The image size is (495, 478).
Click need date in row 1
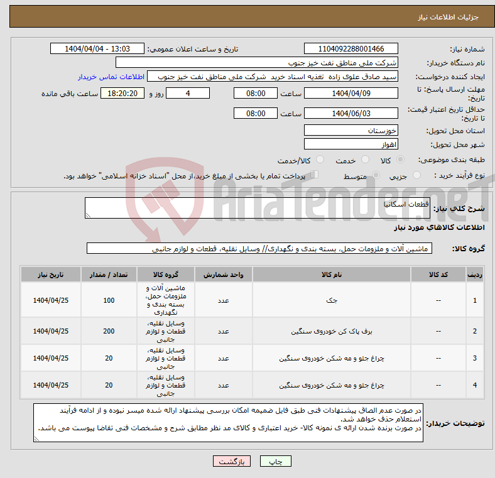(x=51, y=300)
